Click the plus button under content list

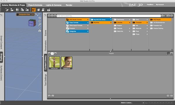tap(49, 96)
